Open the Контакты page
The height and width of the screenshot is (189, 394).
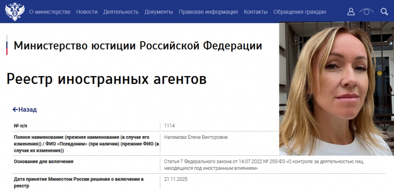[256, 12]
